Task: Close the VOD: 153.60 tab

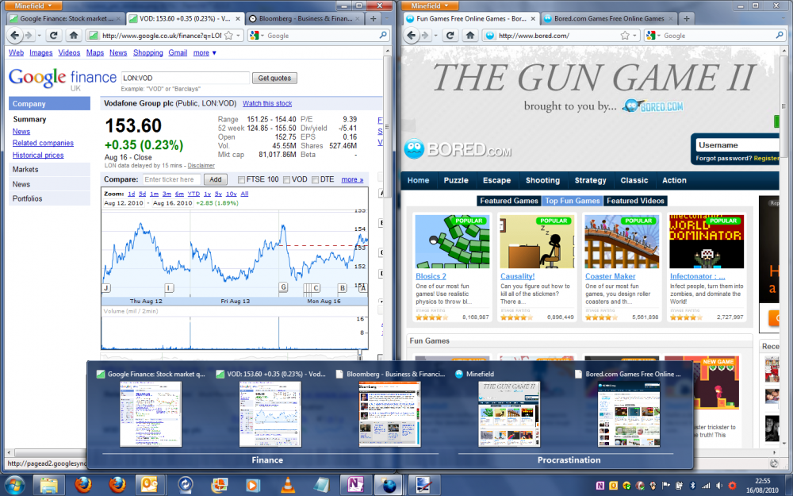Action: click(238, 19)
